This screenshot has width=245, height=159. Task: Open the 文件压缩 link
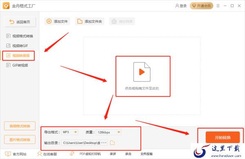click(147, 154)
